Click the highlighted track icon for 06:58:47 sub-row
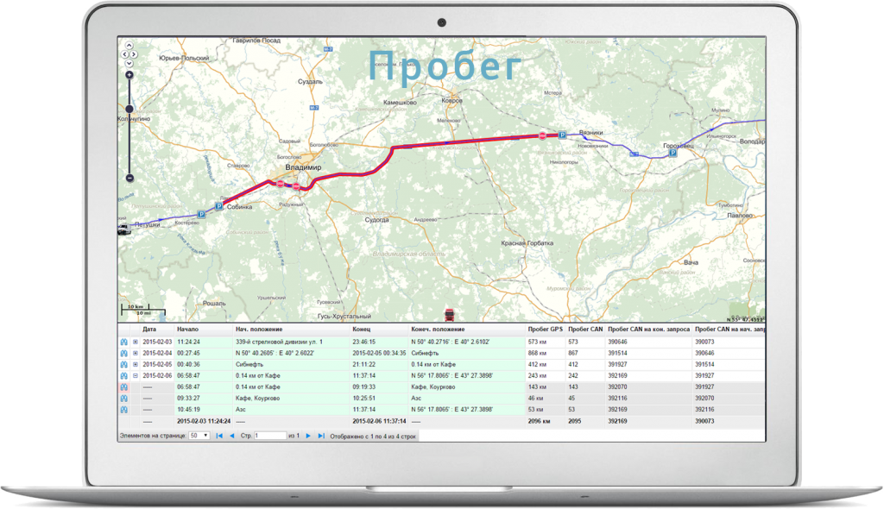The image size is (884, 509). [123, 386]
